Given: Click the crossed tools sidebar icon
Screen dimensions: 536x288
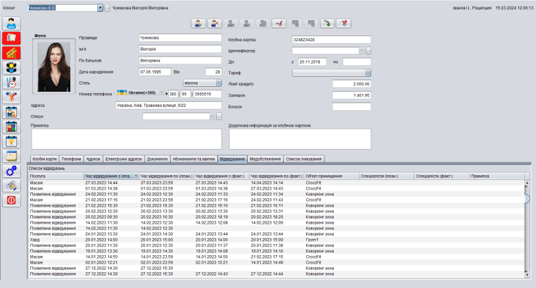Looking at the screenshot, I should (x=11, y=97).
